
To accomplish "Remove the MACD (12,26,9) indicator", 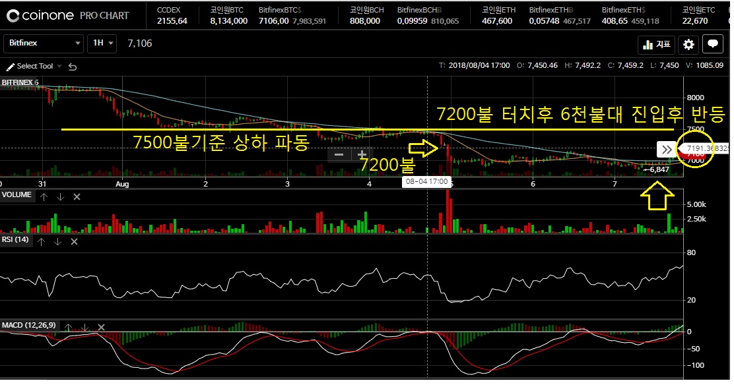I will 101,327.
